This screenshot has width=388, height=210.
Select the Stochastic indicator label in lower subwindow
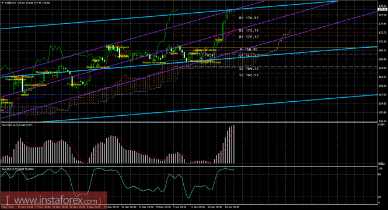point(18,169)
